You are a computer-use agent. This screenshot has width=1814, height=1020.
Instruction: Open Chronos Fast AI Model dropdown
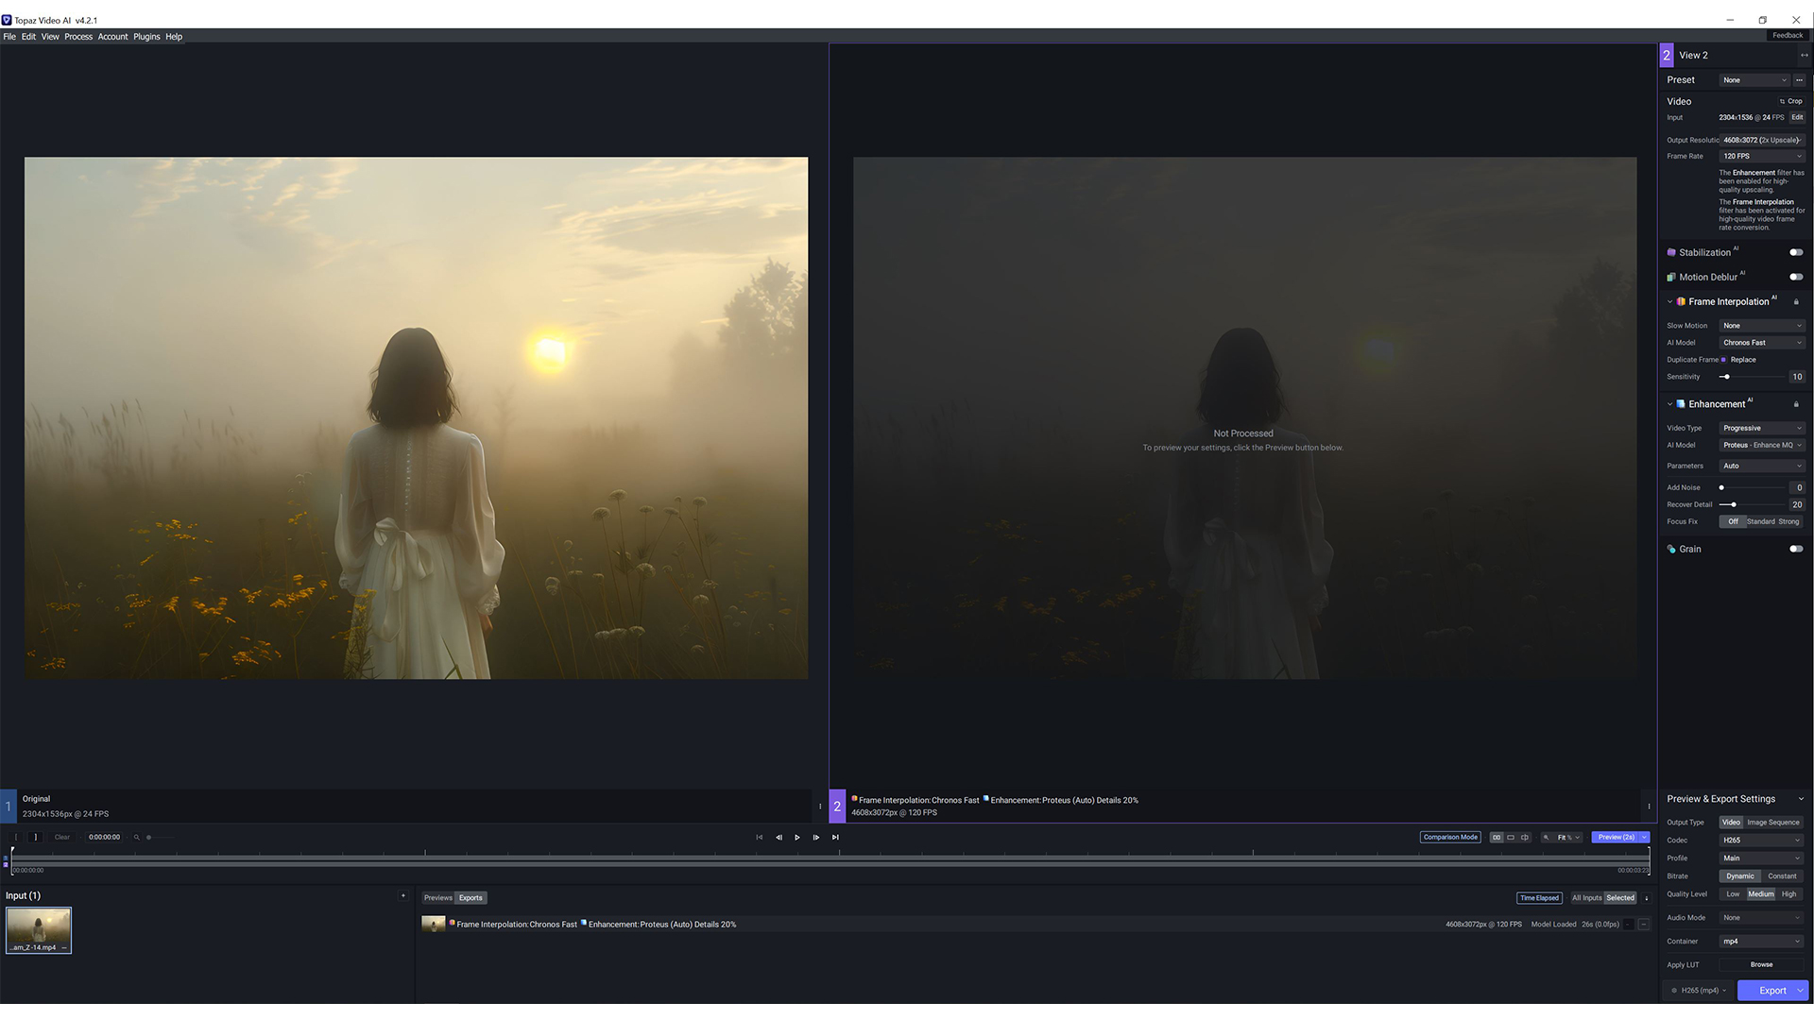[x=1762, y=343]
